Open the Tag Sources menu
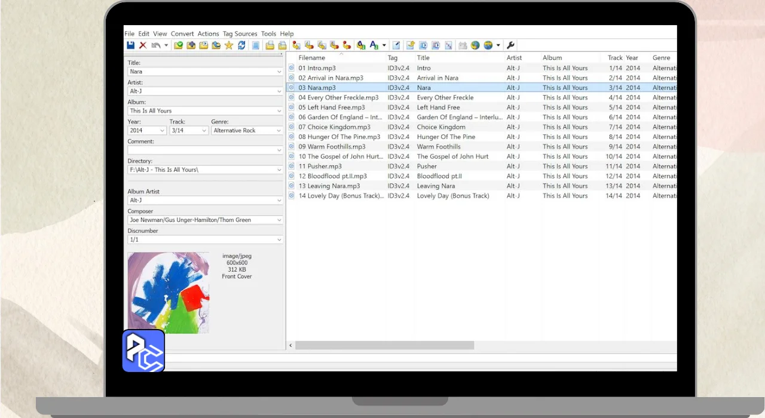 (x=240, y=34)
